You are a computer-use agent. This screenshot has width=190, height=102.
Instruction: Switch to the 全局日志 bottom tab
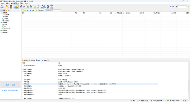pos(45,60)
